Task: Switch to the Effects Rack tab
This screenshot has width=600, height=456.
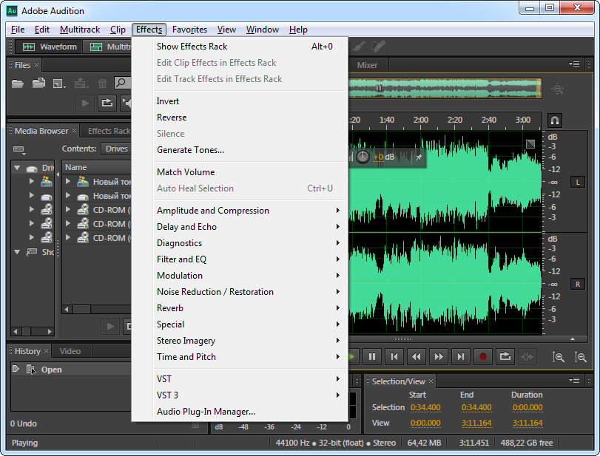Action: click(109, 130)
